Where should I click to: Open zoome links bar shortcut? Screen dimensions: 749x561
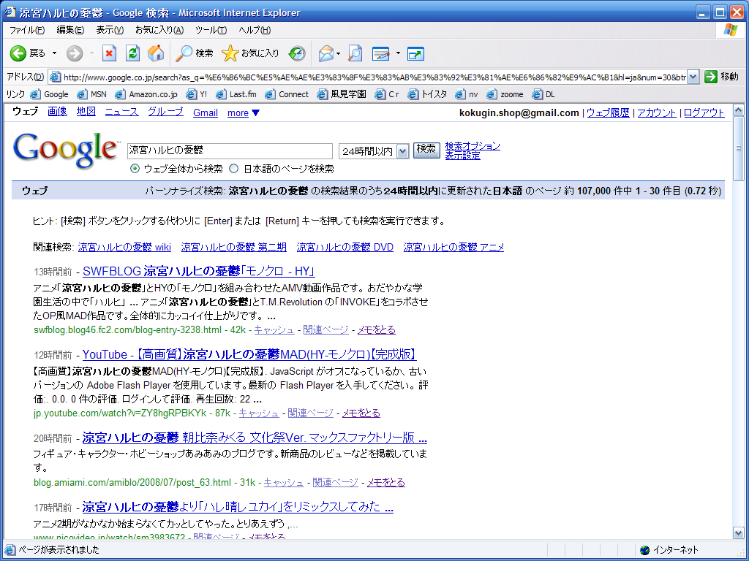(505, 94)
